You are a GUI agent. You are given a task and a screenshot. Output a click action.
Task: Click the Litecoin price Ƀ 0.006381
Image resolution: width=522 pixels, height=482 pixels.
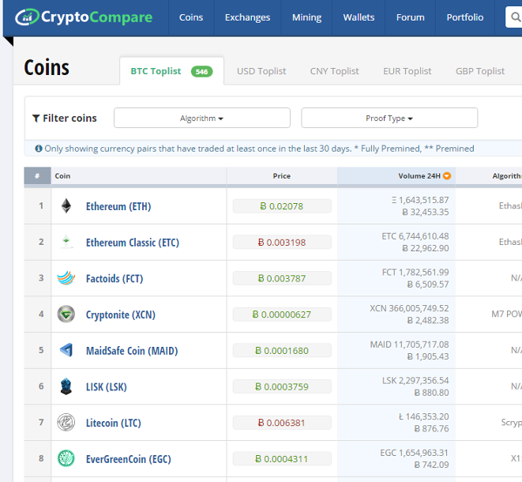tap(282, 423)
